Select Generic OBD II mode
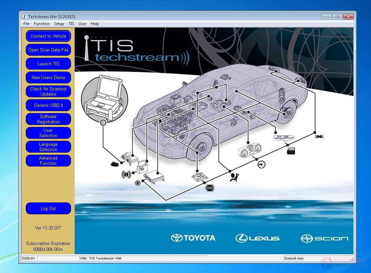The image size is (371, 273). point(48,105)
